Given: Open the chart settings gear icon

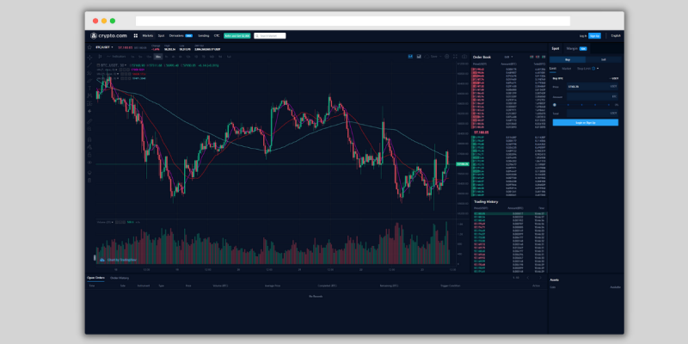Looking at the screenshot, I should [x=446, y=56].
